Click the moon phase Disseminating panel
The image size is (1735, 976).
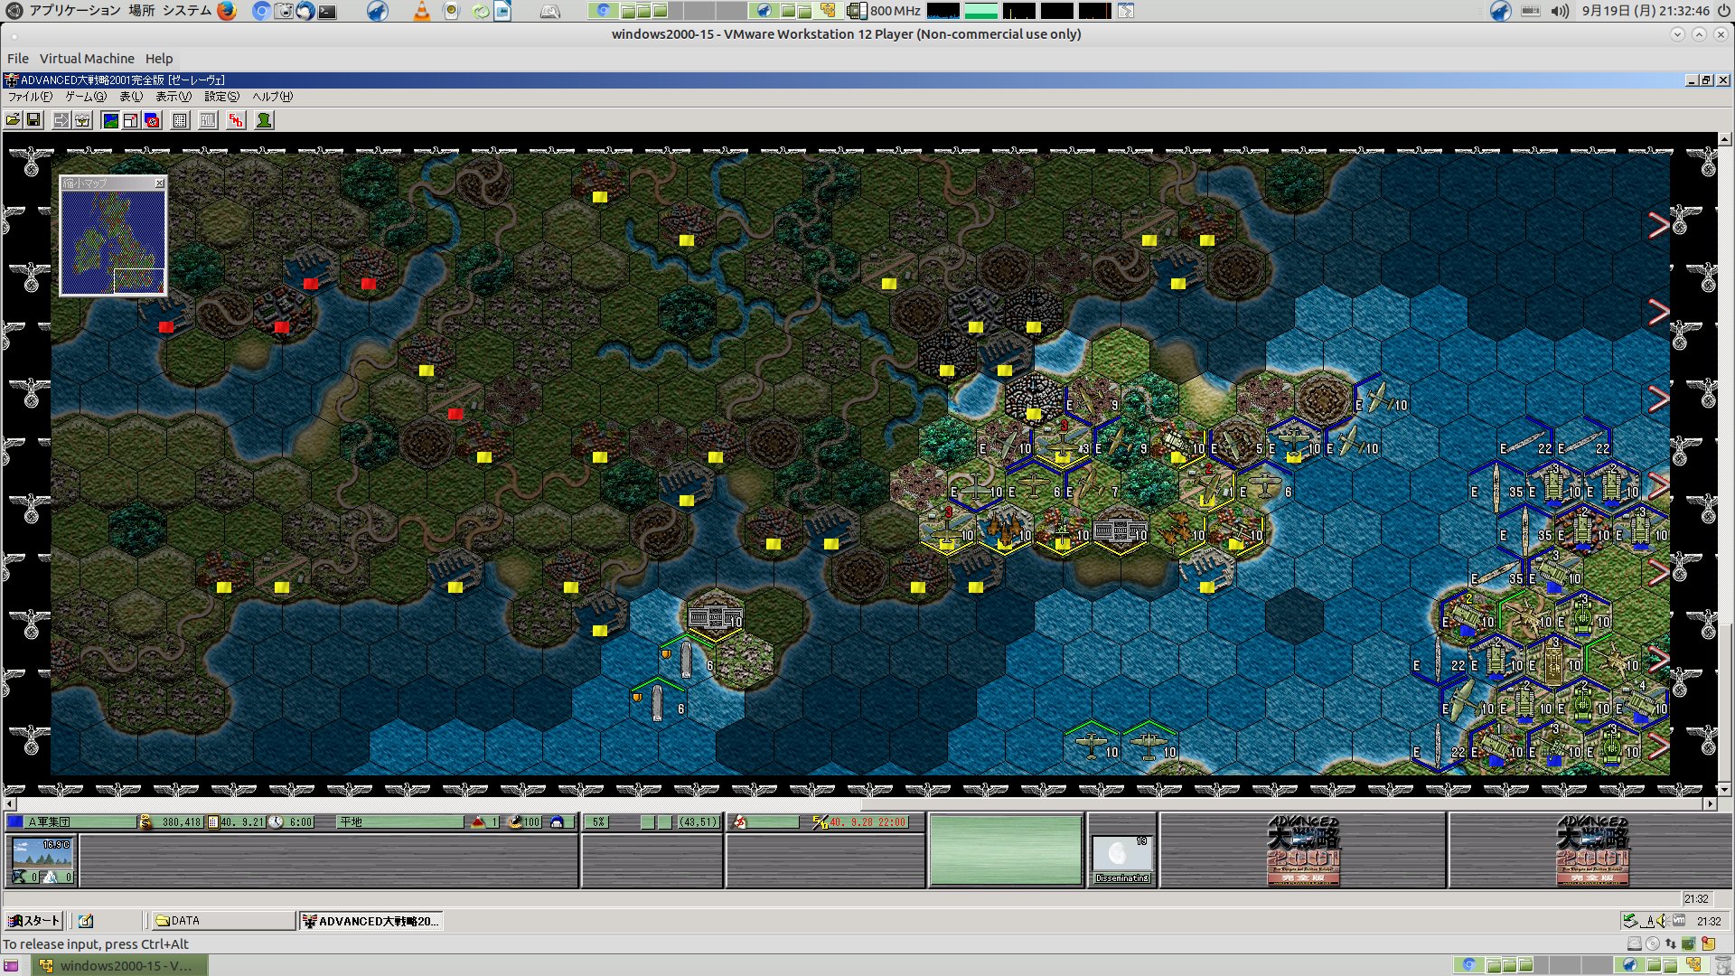[x=1122, y=859]
